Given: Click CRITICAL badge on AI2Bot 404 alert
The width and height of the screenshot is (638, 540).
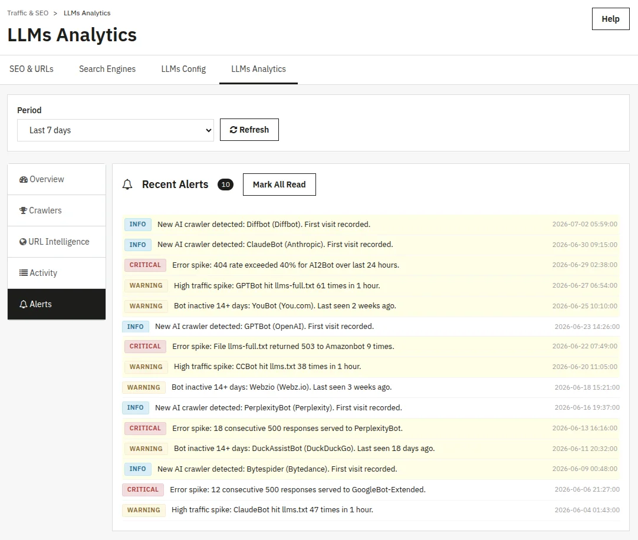Looking at the screenshot, I should click(145, 265).
